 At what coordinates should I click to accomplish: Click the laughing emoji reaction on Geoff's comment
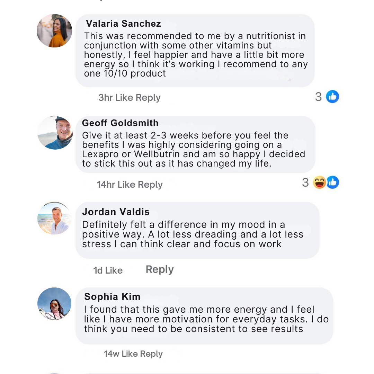tap(319, 182)
